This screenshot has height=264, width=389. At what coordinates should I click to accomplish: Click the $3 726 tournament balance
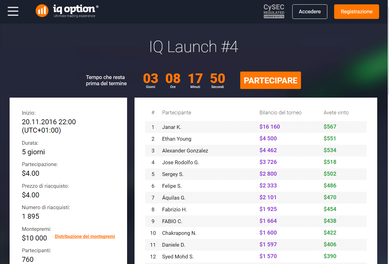pyautogui.click(x=268, y=162)
